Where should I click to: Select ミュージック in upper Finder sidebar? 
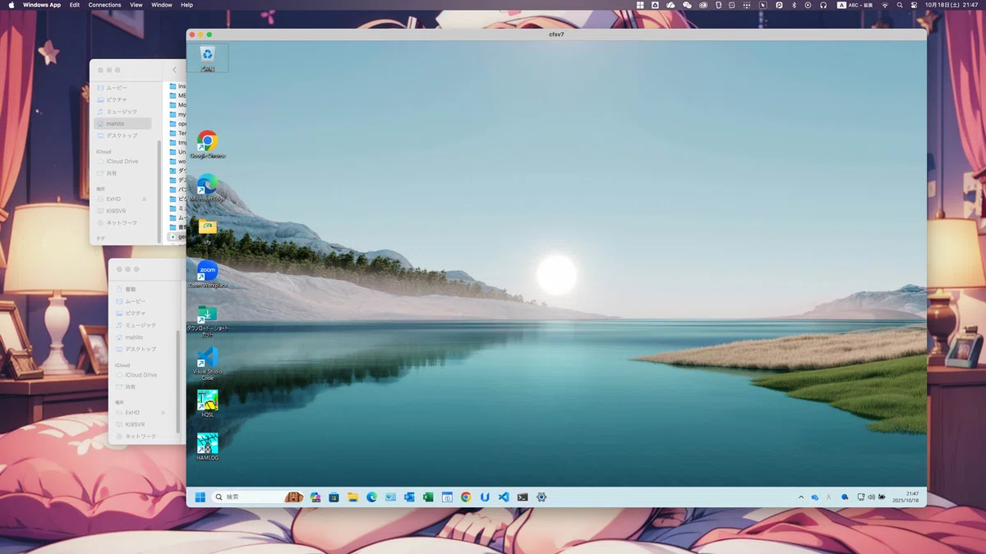click(122, 112)
